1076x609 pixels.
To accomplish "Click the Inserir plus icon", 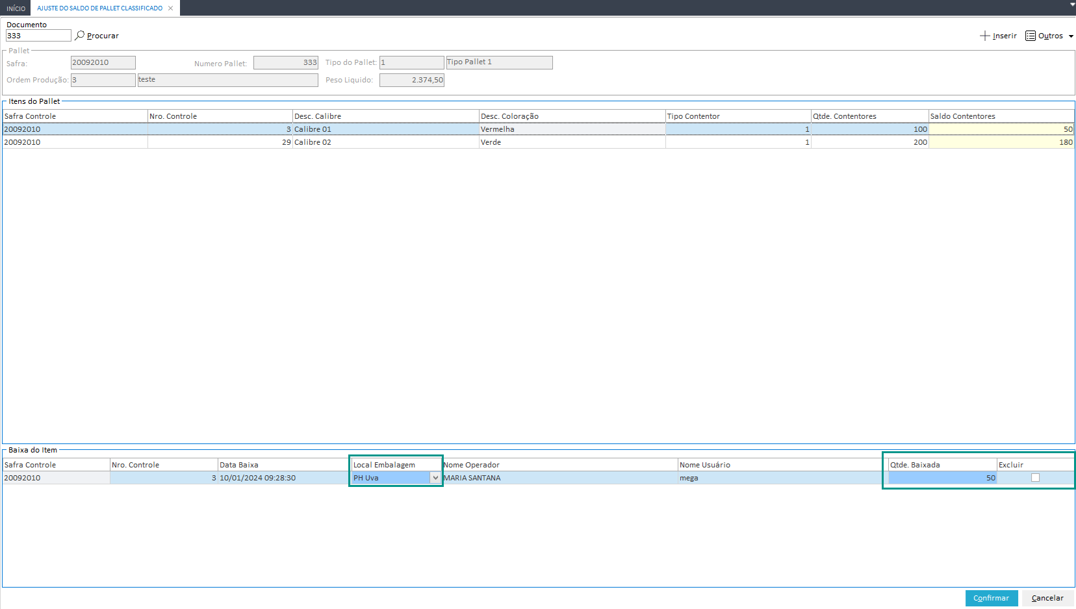I will [x=985, y=36].
